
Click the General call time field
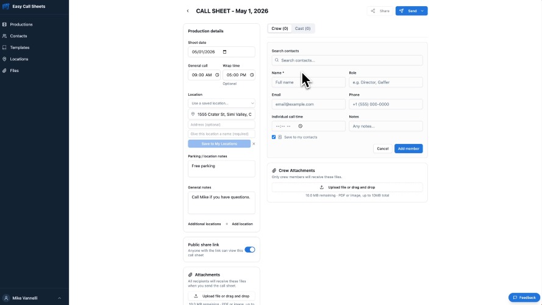[x=204, y=75]
